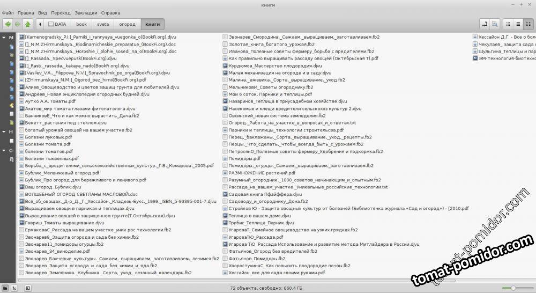Viewport: 536px width, 293px height.
Task: Open the Закладки menu
Action: [86, 12]
